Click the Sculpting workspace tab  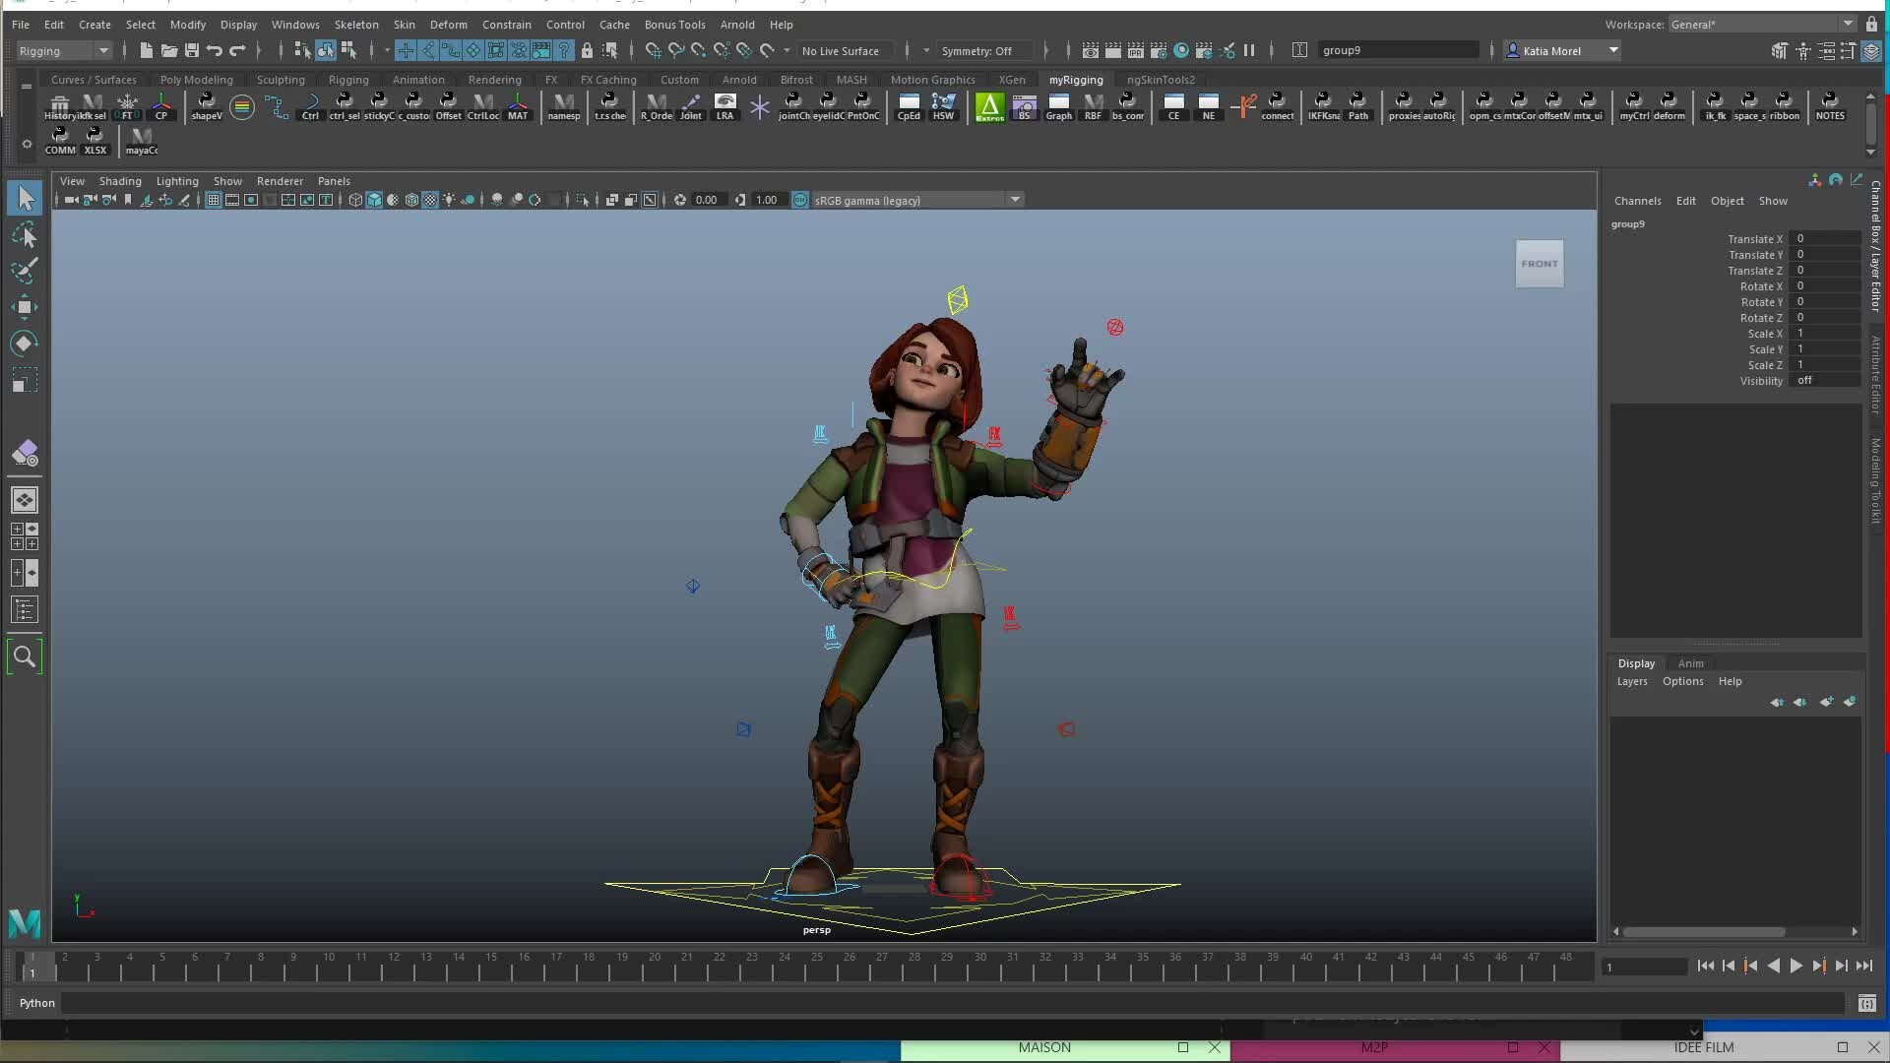click(x=280, y=79)
